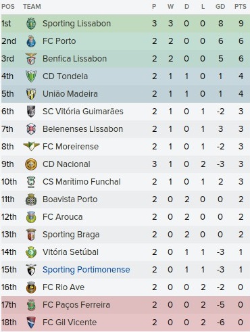Click the FC Porto club crest
The height and width of the screenshot is (332, 250).
pyautogui.click(x=31, y=41)
